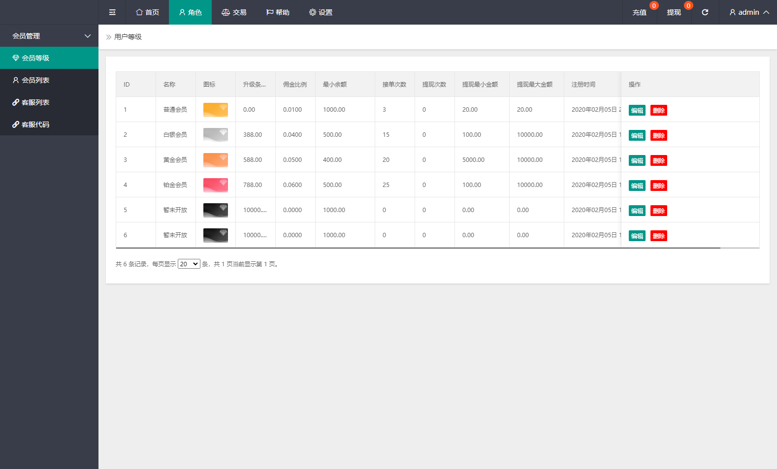Open the 首页 home tab
The width and height of the screenshot is (777, 469).
(x=148, y=12)
